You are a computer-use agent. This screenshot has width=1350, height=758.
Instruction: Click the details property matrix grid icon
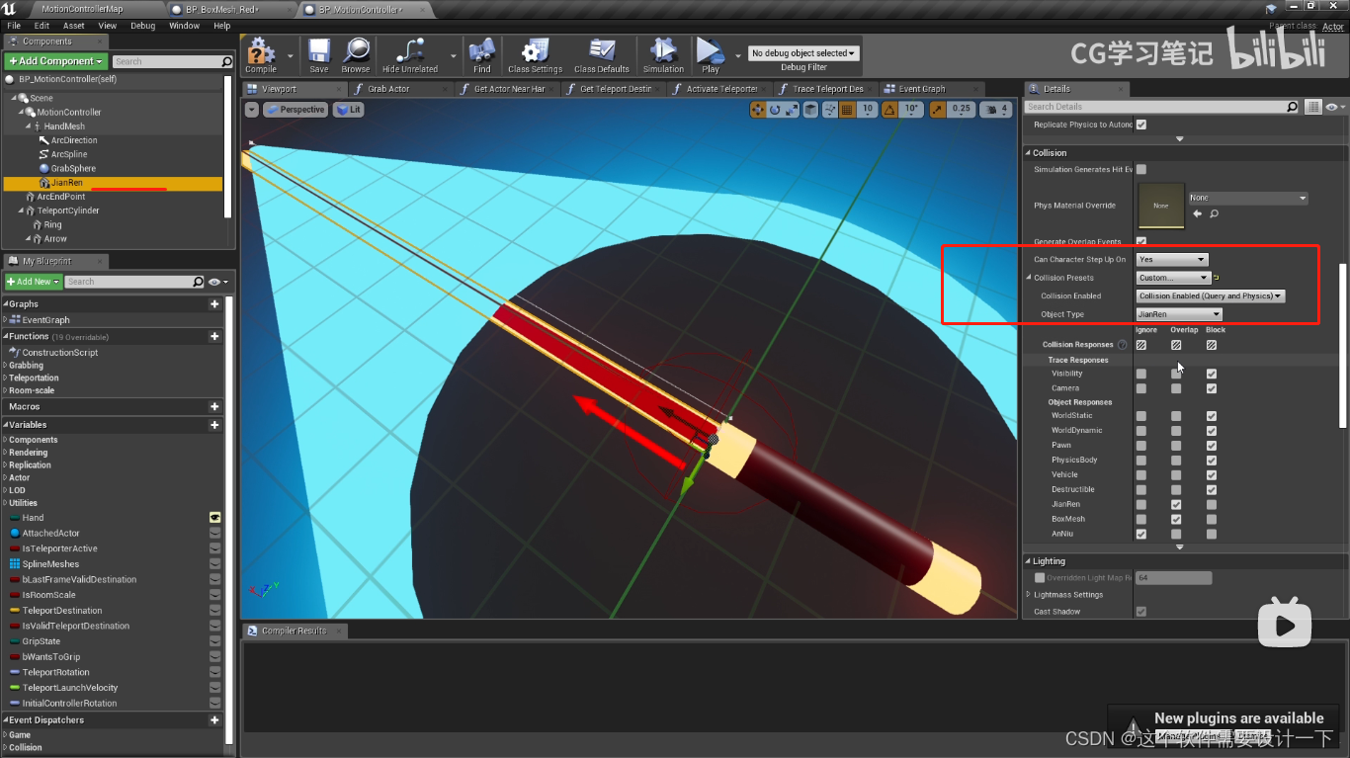[x=1313, y=107]
